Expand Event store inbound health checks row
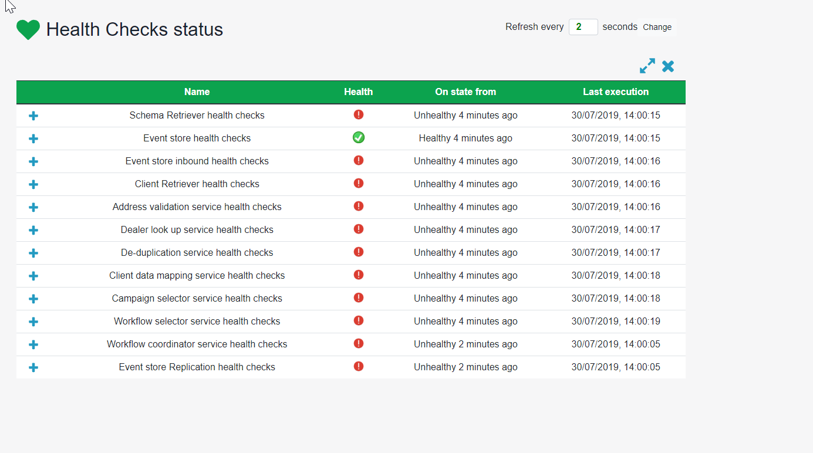Viewport: 813px width, 453px height. coord(33,161)
